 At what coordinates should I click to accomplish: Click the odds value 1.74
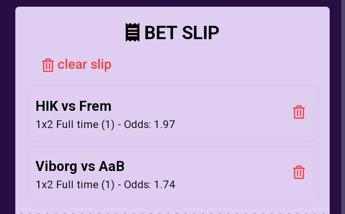click(164, 184)
